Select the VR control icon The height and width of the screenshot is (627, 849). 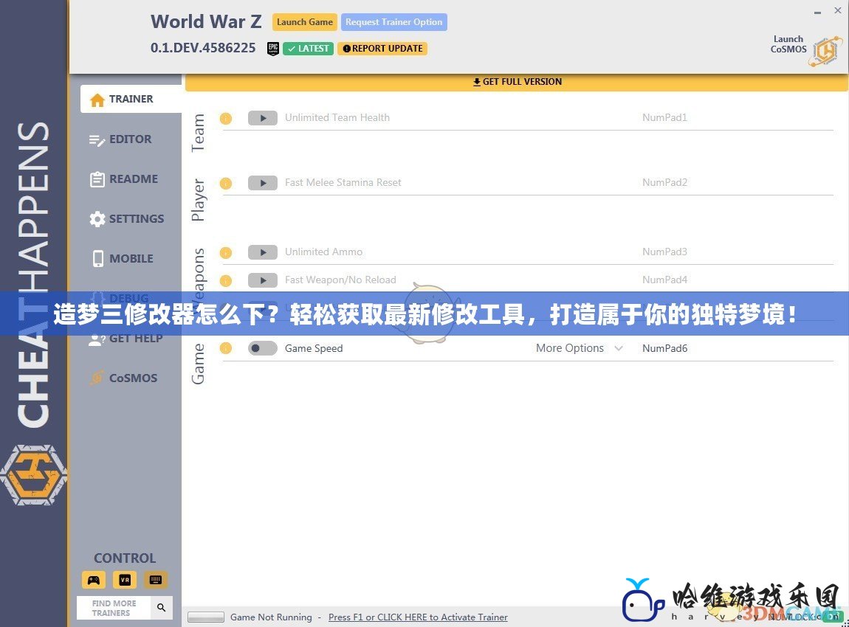point(125,580)
